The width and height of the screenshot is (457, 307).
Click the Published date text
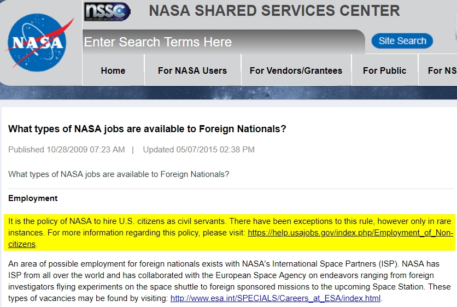pos(67,150)
